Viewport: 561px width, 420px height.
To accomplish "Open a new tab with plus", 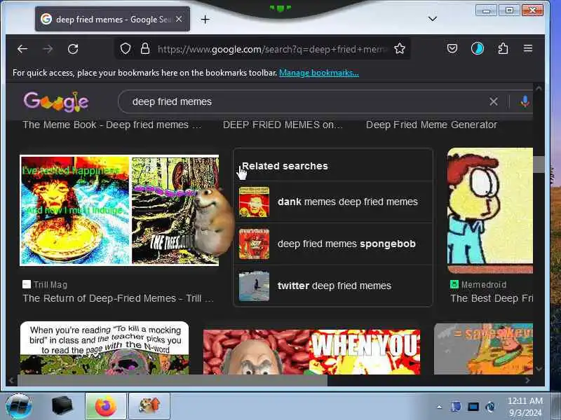I will (205, 20).
